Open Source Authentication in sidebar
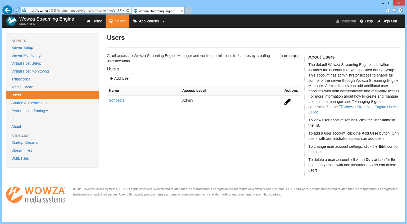The image size is (407, 224). coord(29,103)
